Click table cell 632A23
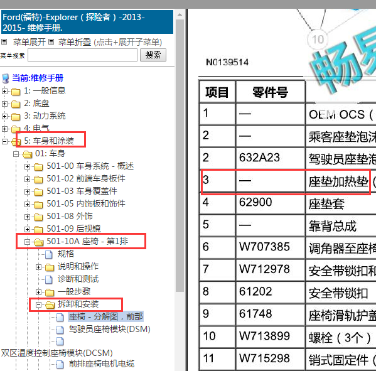Image resolution: width=376 pixels, height=371 pixels. [271, 158]
